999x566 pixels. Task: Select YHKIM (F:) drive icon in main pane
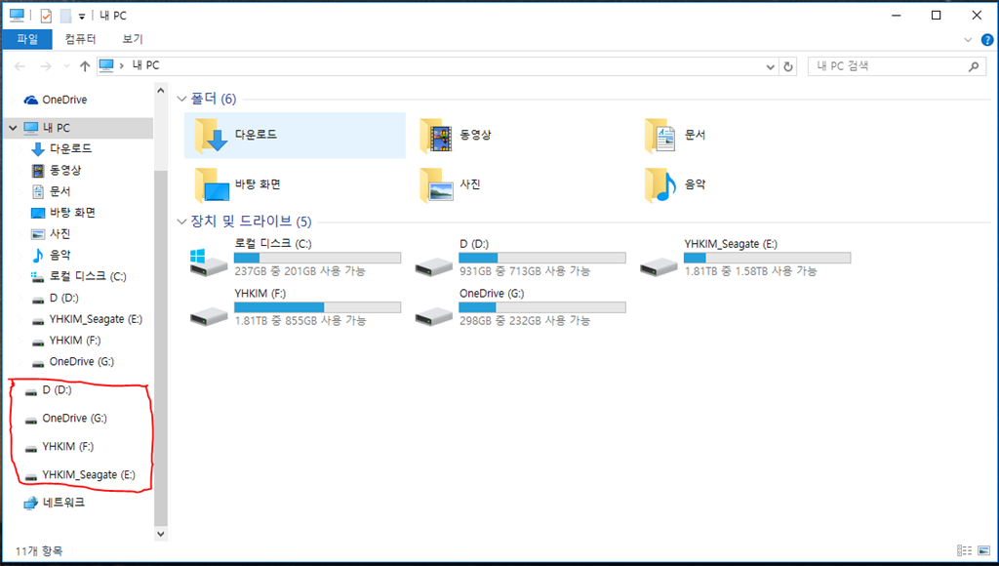click(209, 315)
